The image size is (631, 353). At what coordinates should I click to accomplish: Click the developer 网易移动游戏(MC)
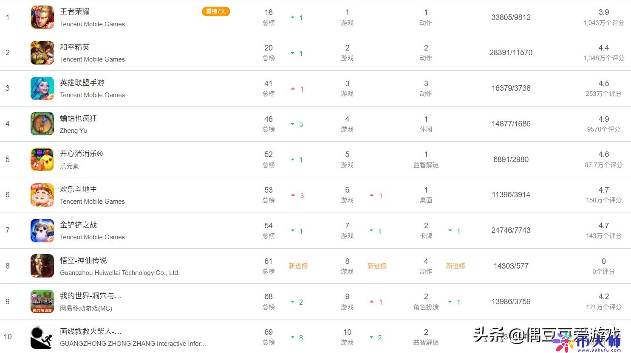tap(86, 308)
